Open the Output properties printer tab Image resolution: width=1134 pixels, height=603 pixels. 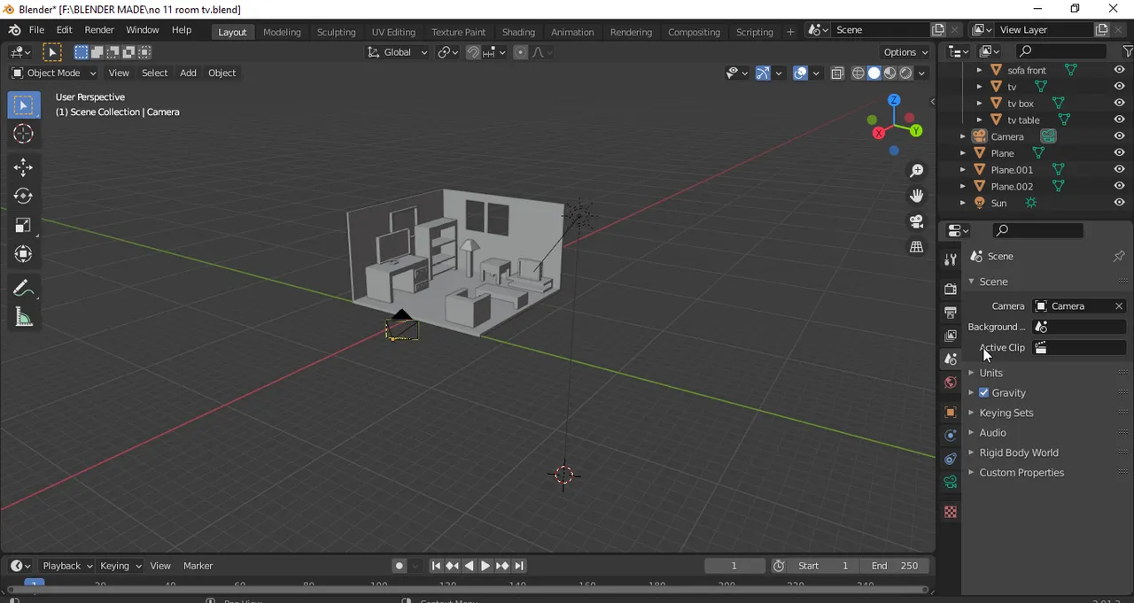(x=951, y=313)
